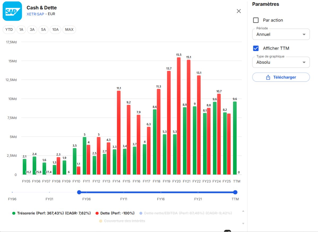Select the 3A time range

point(32,29)
